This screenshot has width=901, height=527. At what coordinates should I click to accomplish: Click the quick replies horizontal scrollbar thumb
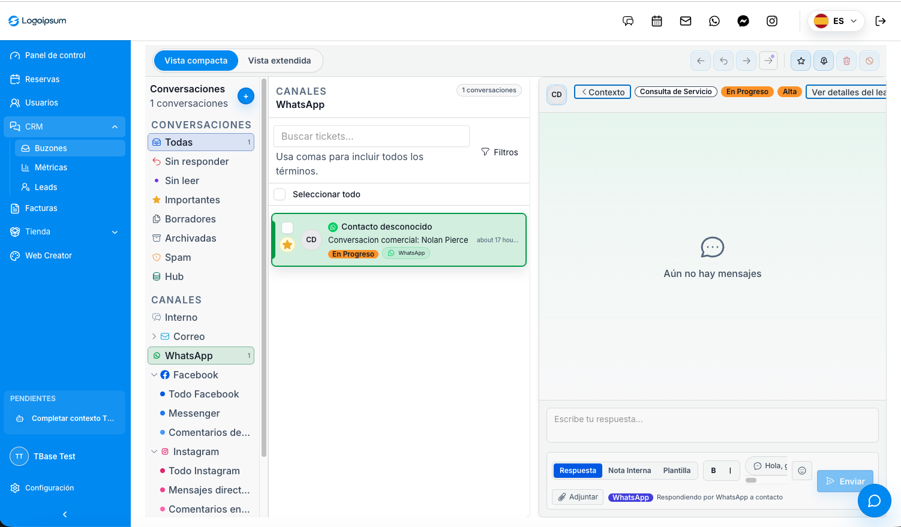(751, 480)
